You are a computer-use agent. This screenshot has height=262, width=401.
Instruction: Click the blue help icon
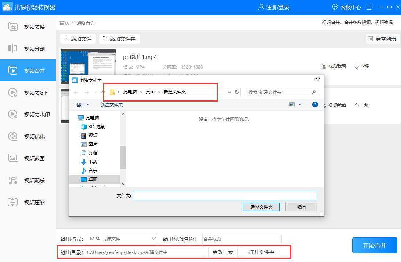click(x=315, y=104)
